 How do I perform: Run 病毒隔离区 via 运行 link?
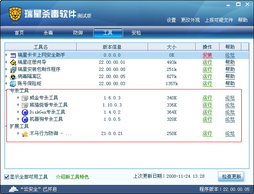207,76
